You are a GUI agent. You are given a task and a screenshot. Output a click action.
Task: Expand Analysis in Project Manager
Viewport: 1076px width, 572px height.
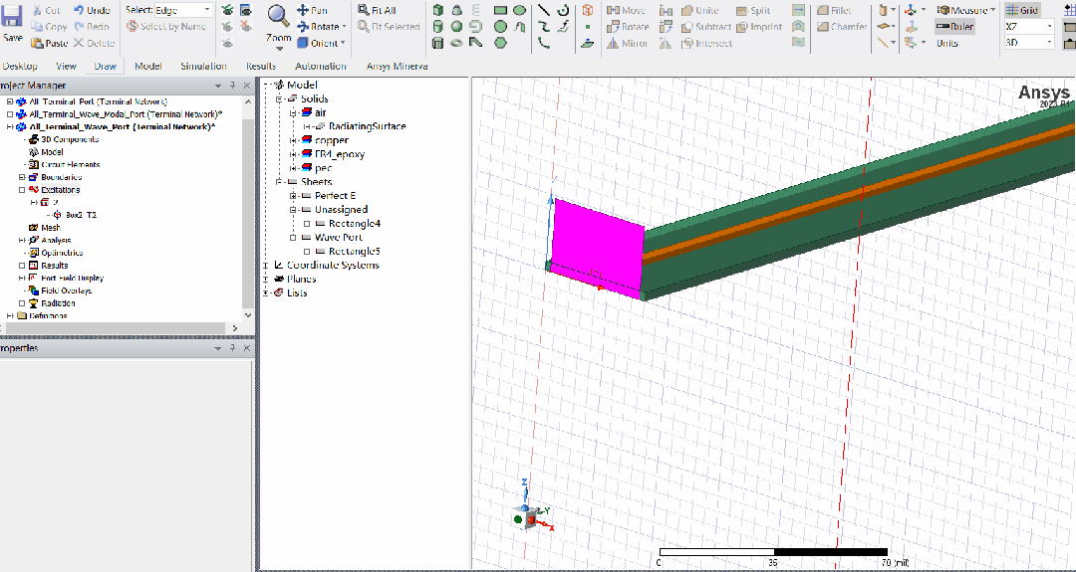pos(22,241)
